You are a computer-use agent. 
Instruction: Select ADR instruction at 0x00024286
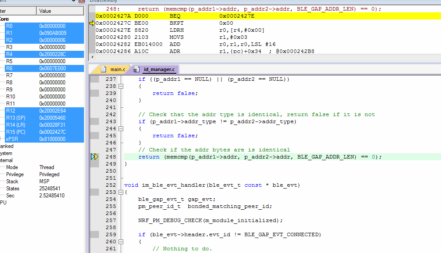coord(268,51)
